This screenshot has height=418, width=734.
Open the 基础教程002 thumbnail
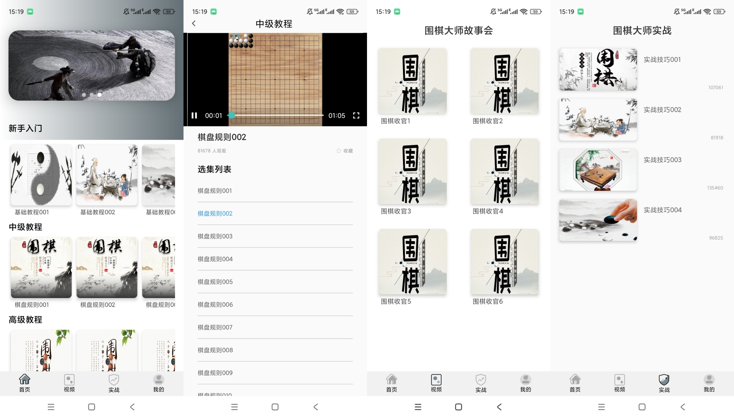coord(107,175)
